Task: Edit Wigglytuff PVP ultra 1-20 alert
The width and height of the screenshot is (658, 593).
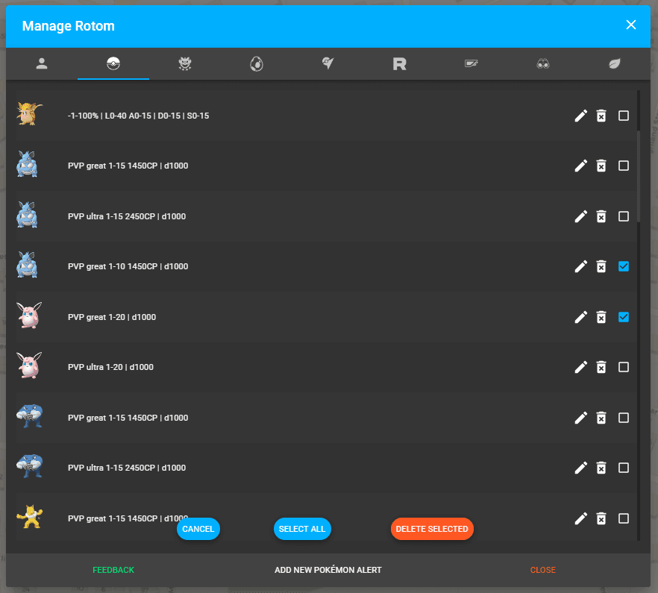Action: pos(580,367)
